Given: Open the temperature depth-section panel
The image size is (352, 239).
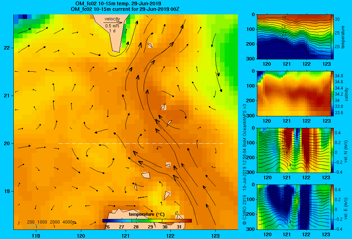Looking at the screenshot, I should tap(294, 37).
